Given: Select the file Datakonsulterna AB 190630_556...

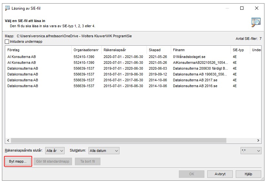Looking at the screenshot, I should (x=200, y=74).
